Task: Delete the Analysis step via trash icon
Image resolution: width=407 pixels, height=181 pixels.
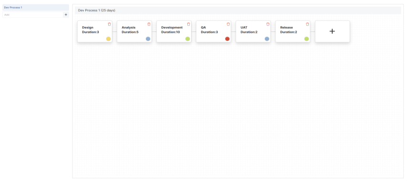Action: 149,24
